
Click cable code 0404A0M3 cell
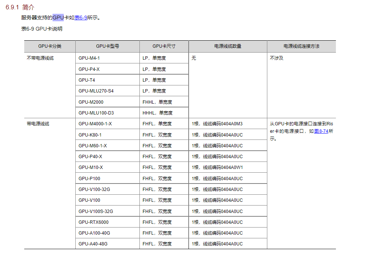[228, 123]
